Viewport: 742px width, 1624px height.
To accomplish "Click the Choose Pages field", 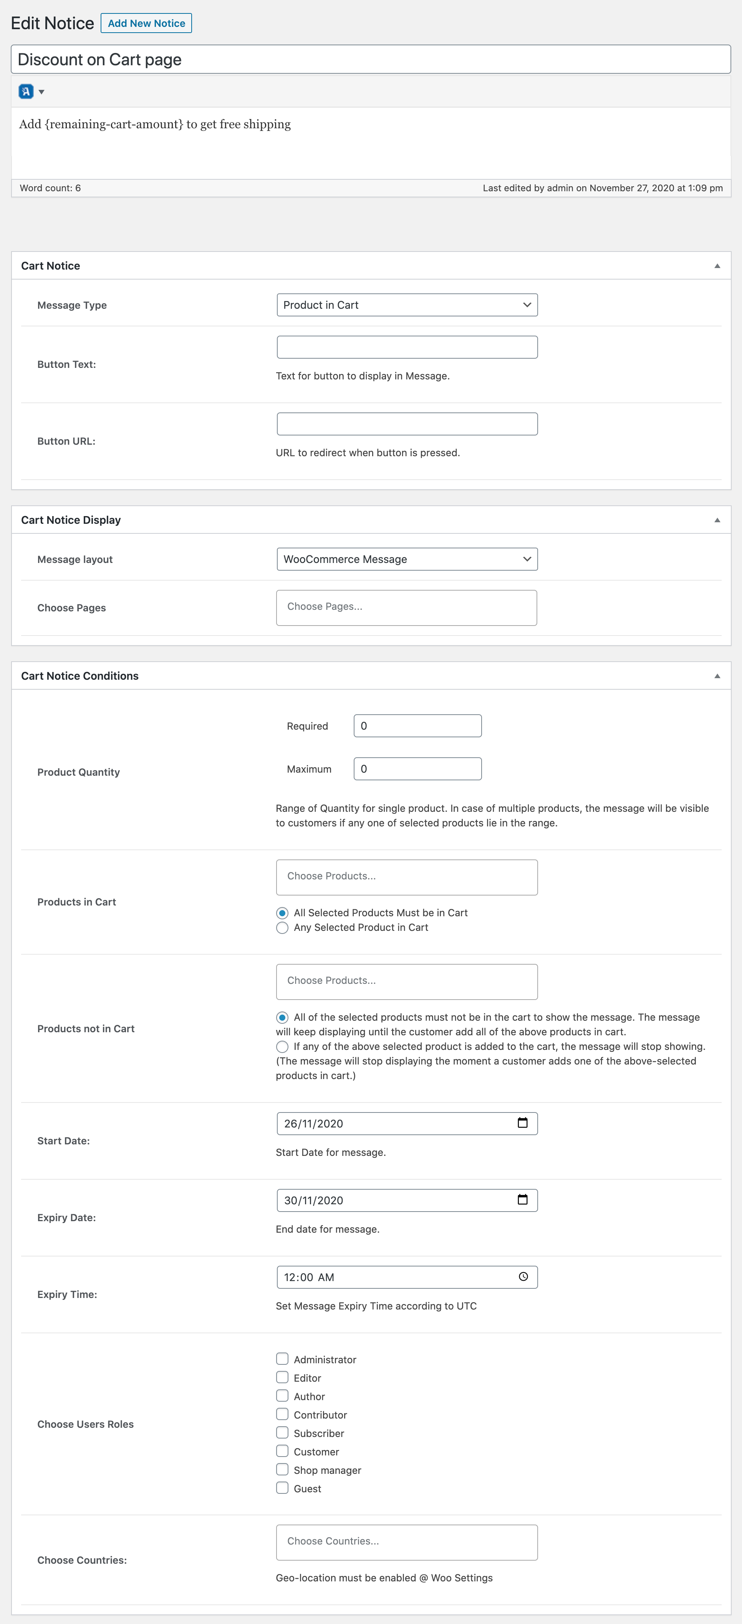I will pyautogui.click(x=407, y=607).
